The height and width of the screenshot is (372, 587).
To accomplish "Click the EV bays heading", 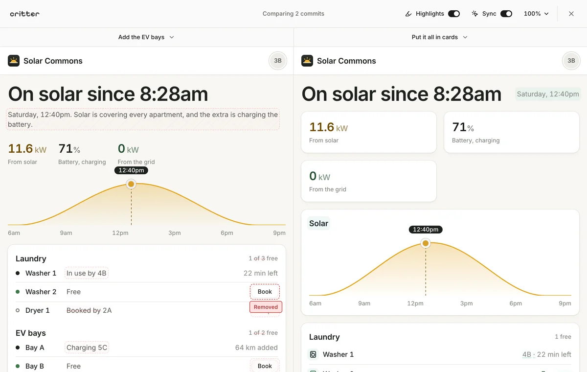I will click(x=31, y=333).
